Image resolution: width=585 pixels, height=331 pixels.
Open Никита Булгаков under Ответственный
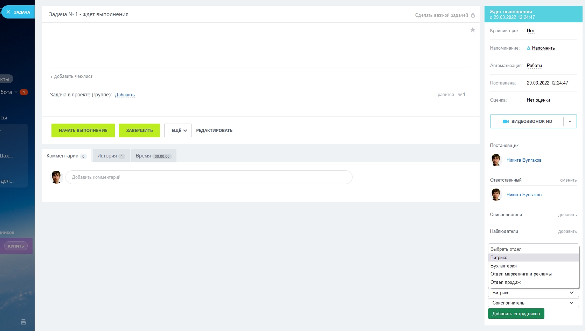[x=524, y=195]
